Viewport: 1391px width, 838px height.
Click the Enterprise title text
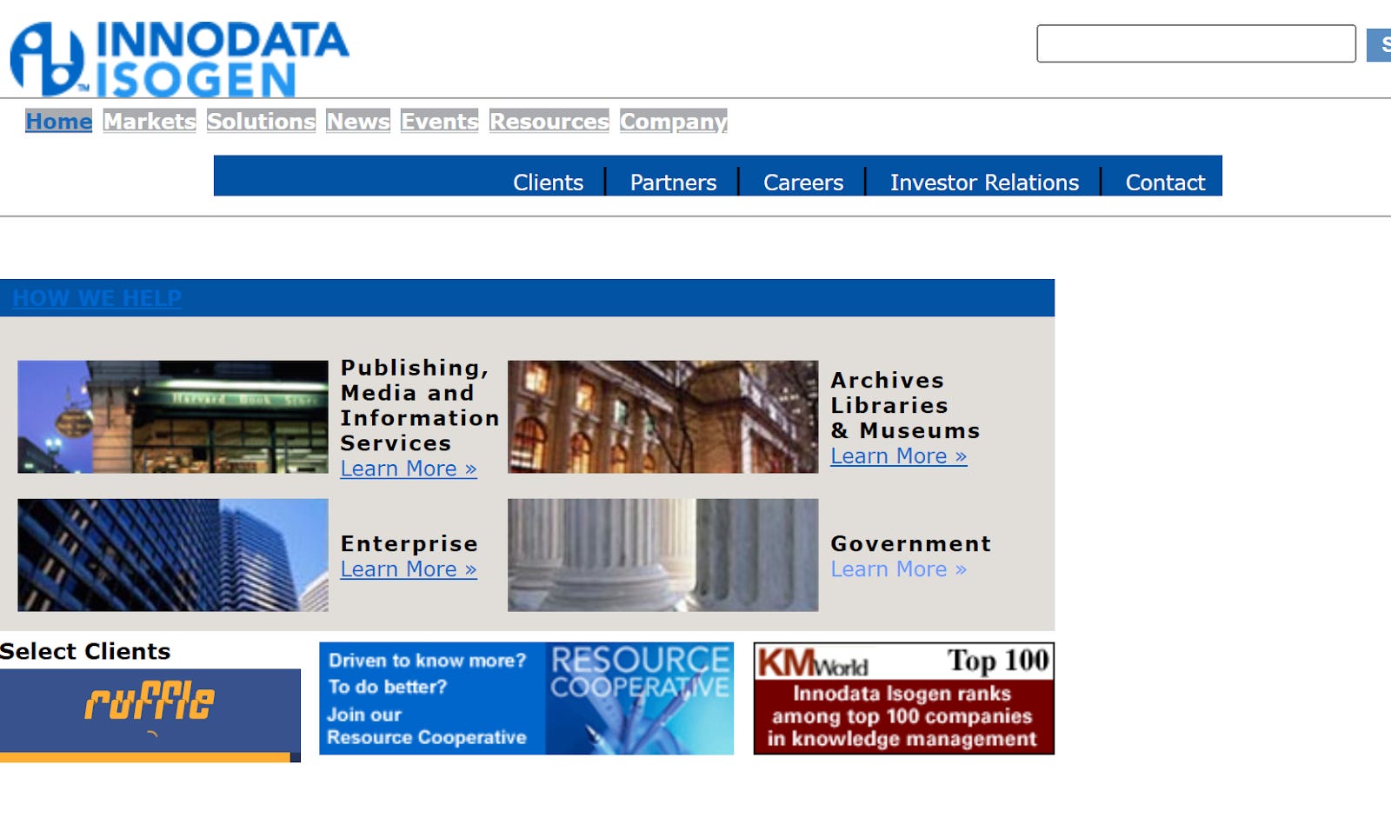[409, 543]
